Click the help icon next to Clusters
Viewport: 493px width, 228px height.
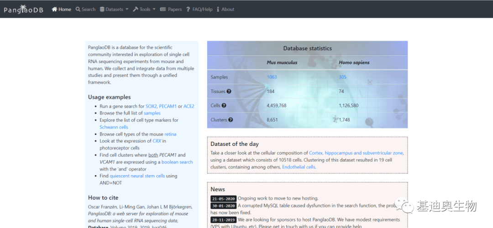(x=231, y=120)
